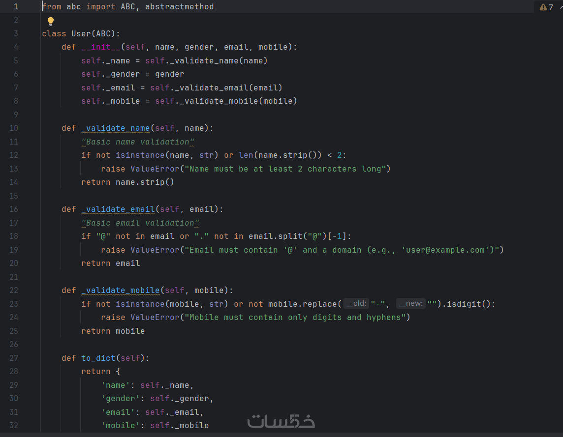
Task: Click 'self._mobile' on line 32
Action: pos(180,426)
